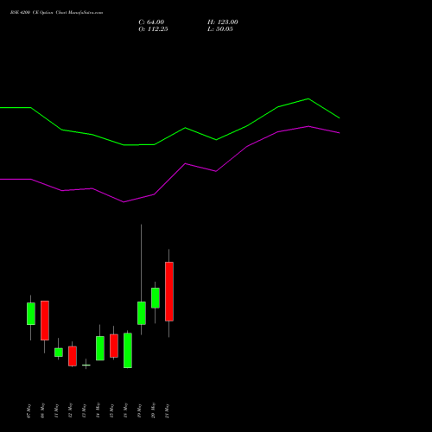This screenshot has width=432, height=432.
Task: Click the green candle for 07 May
Action: click(31, 314)
